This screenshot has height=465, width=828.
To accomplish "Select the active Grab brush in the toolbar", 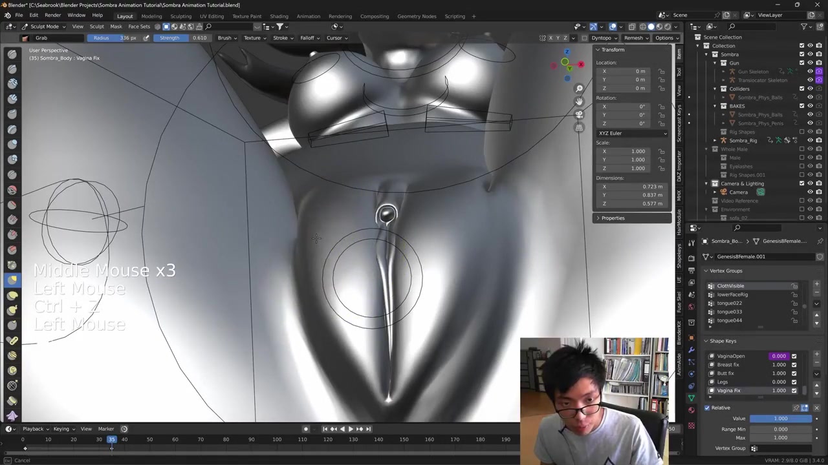I will (x=12, y=280).
